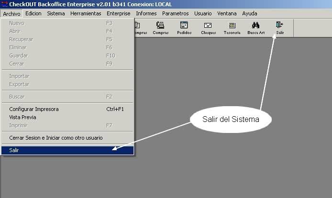Open the Tesoreria toolbar icon
The height and width of the screenshot is (198, 332).
[232, 28]
